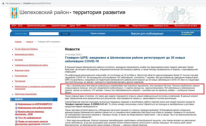The width and height of the screenshot is (206, 126).
Task: Click arrow bullet next to 'Поселения'
Action: pyautogui.click(x=13, y=81)
